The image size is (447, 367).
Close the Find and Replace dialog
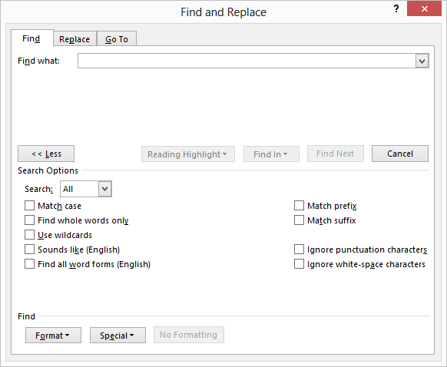[x=424, y=9]
